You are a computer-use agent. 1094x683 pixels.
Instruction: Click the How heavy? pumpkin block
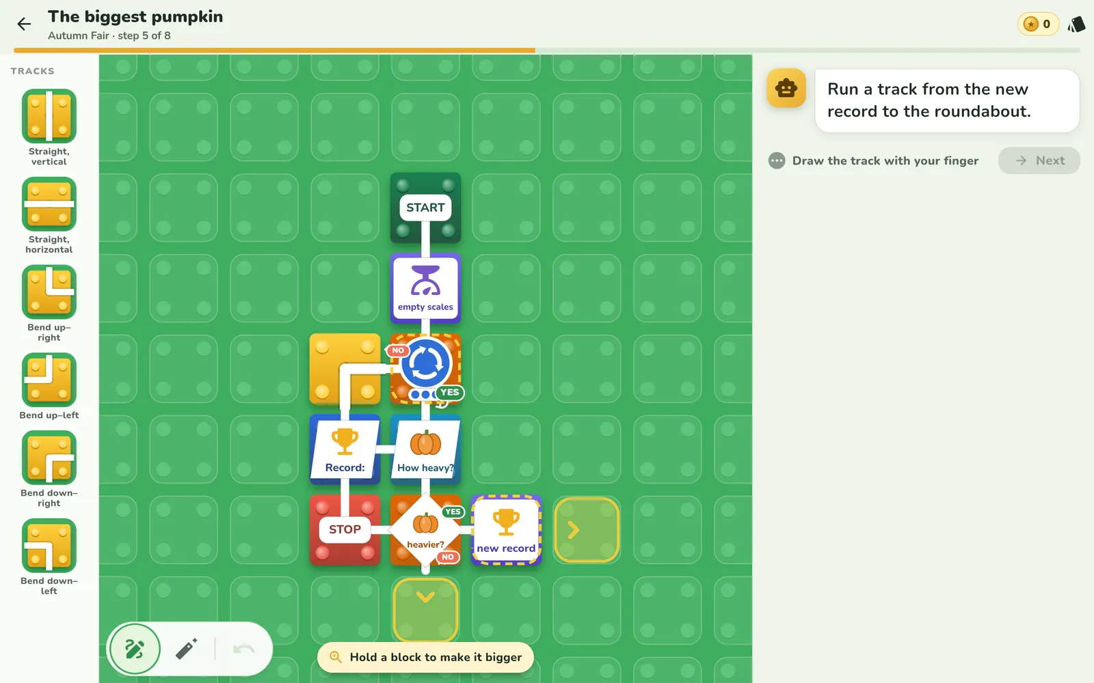(x=425, y=449)
